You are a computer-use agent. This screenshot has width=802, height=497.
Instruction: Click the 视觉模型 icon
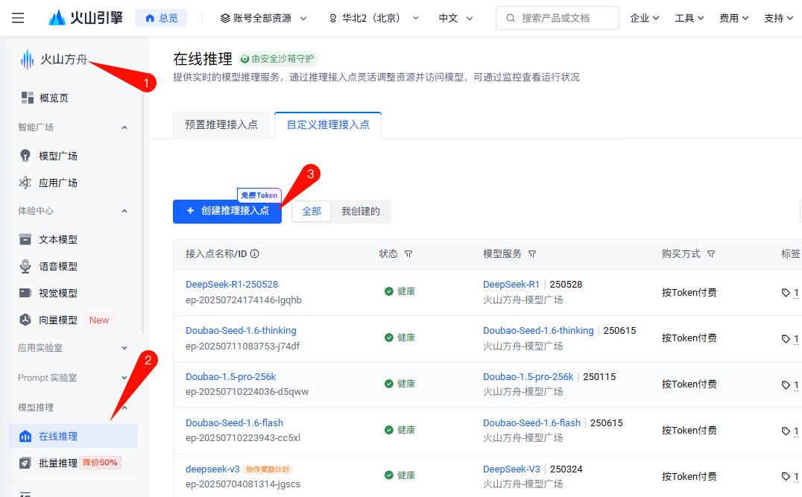(x=25, y=293)
